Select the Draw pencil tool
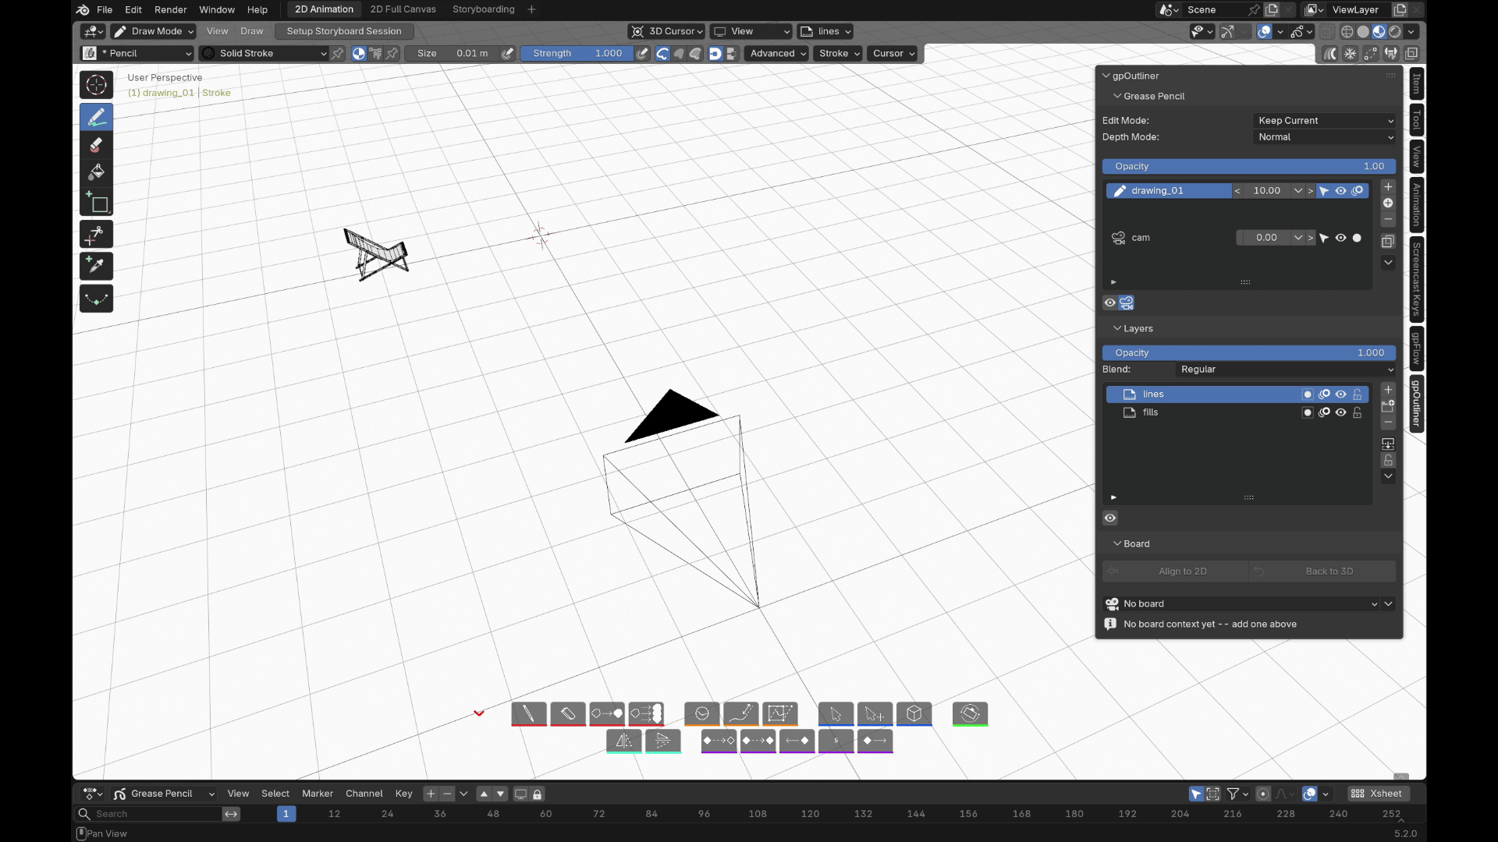The image size is (1498, 842). [97, 117]
